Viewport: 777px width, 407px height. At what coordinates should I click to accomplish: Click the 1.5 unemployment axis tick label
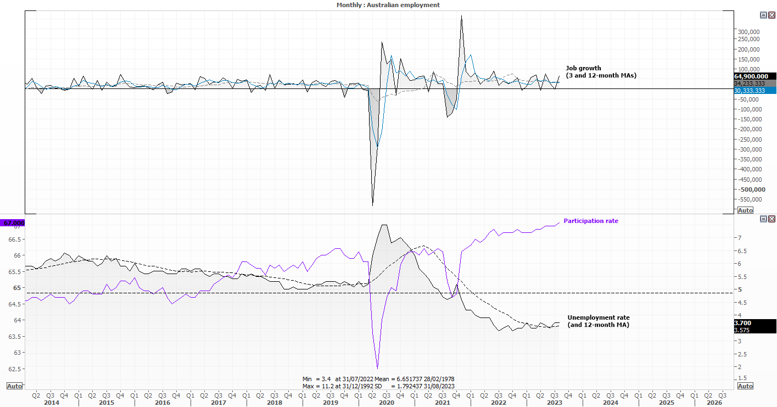(x=742, y=378)
